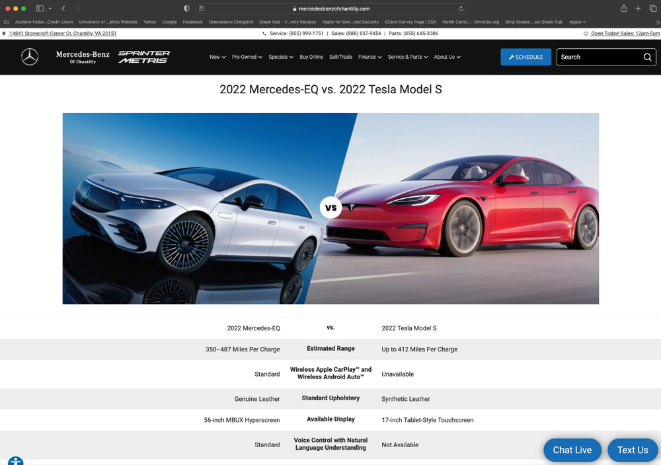Open a new tab with plus icon
The width and height of the screenshot is (661, 465).
[x=638, y=9]
